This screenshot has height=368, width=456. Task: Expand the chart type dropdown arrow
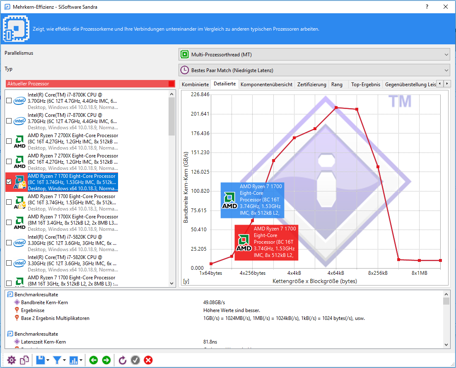[81, 361]
